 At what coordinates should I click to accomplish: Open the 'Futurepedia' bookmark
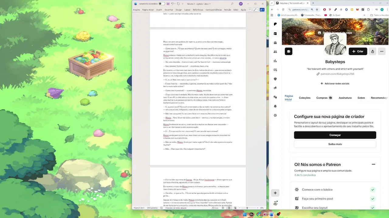(x=311, y=15)
